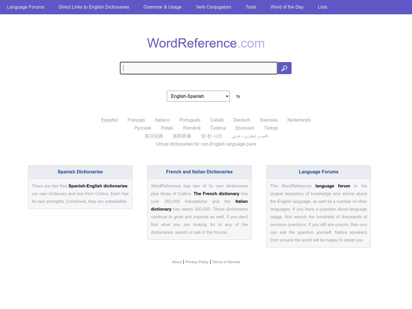This screenshot has width=412, height=309.
Task: Switch site language to Español
Action: (x=109, y=120)
